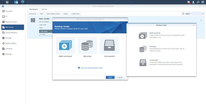206x104 pixels.
Task: Switch to the File Servers tab
Action: tap(33, 9)
